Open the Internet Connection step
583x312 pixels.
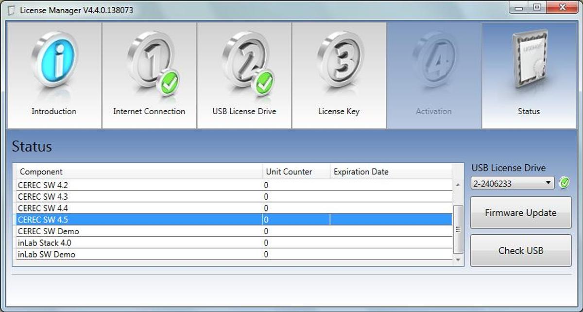coord(149,75)
